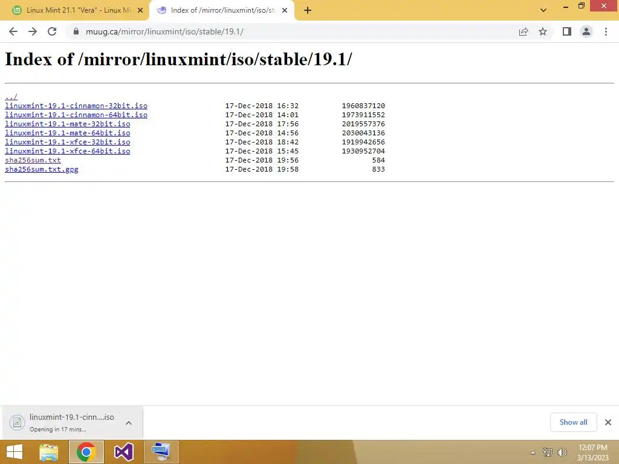This screenshot has height=464, width=619.
Task: Go forward to the next page
Action: [33, 31]
